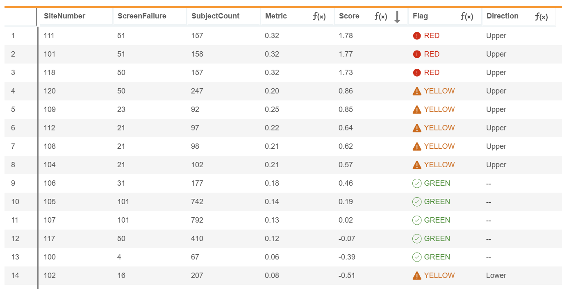Click the green check icon for site 106
The image size is (562, 289).
[x=417, y=183]
